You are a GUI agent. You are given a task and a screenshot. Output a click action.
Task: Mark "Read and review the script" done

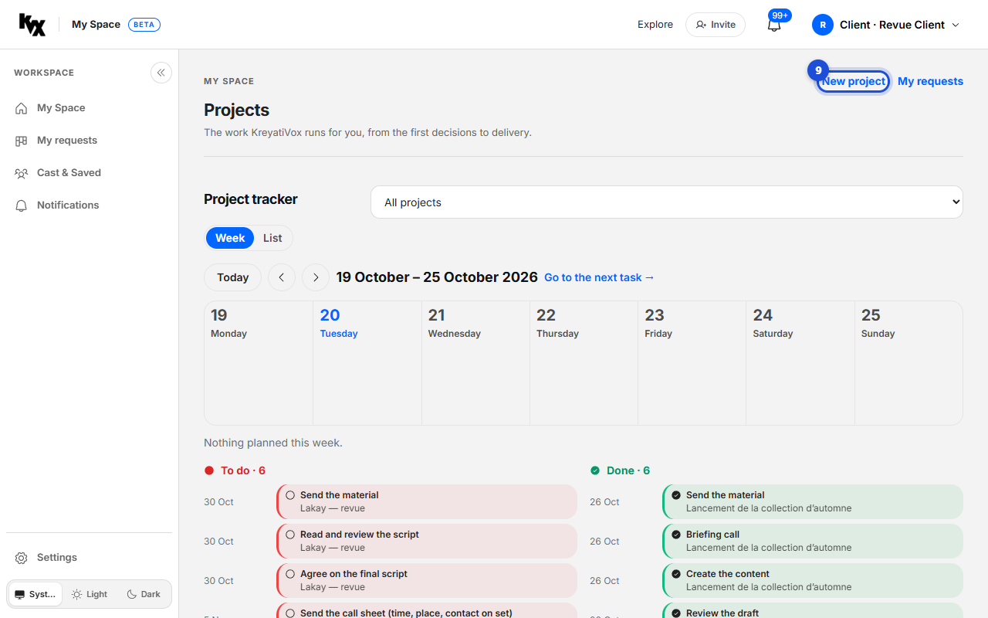click(290, 535)
